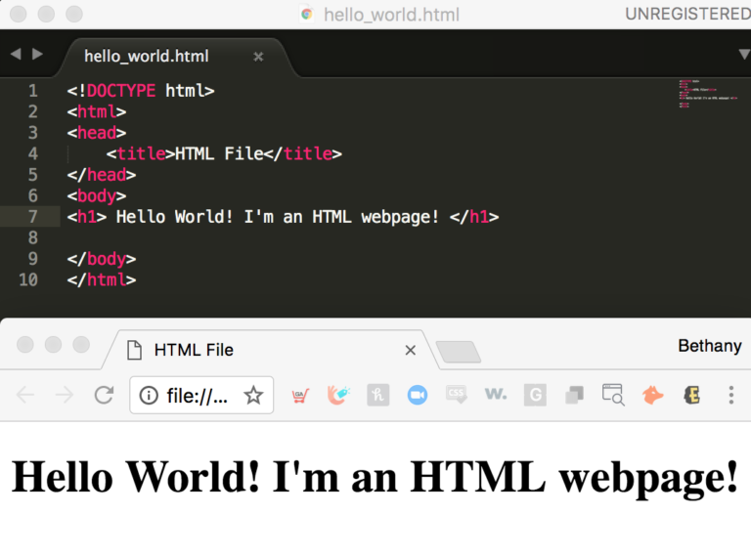The height and width of the screenshot is (556, 751).
Task: Go to previous tab with left arrow
Action: point(15,54)
